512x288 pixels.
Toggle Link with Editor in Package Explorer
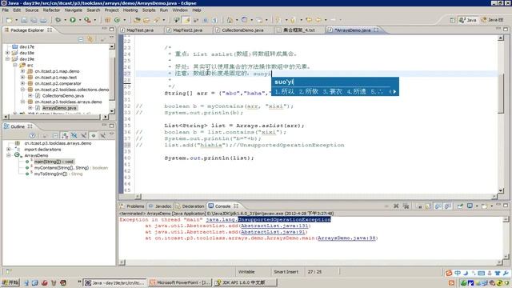pyautogui.click(x=90, y=39)
